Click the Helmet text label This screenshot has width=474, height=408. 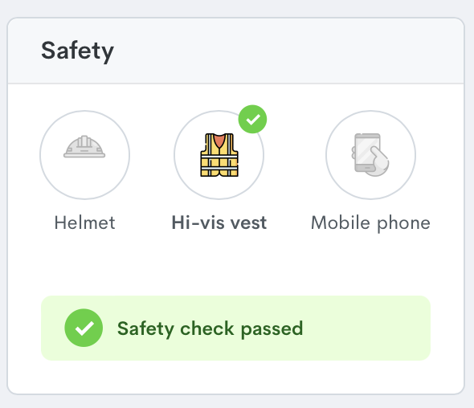(x=84, y=222)
